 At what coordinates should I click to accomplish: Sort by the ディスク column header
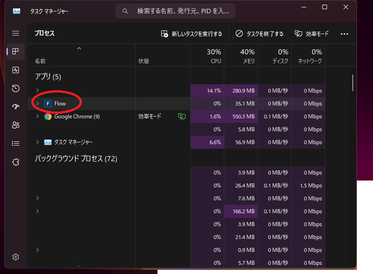[x=274, y=56]
